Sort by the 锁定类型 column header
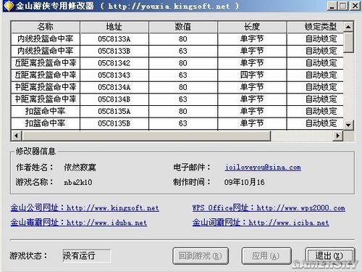Screen dimensions: 362x272 click(x=316, y=27)
